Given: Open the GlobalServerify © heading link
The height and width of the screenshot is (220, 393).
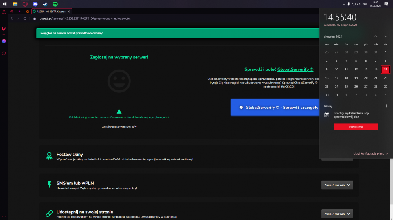Looking at the screenshot, I should click(x=295, y=69).
